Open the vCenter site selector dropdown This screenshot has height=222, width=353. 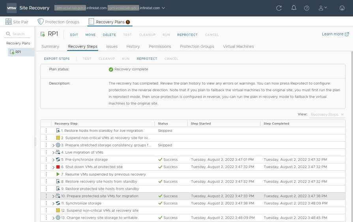pyautogui.click(x=164, y=8)
